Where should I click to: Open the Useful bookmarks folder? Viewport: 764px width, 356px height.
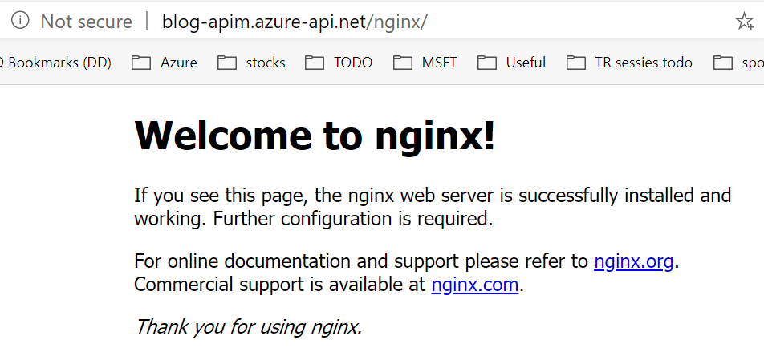pos(512,63)
